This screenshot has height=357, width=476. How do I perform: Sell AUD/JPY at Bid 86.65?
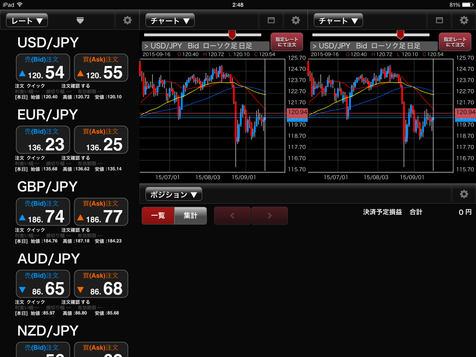point(43,284)
